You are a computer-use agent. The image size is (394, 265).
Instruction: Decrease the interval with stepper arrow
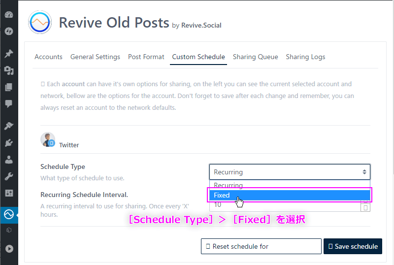tap(365, 208)
